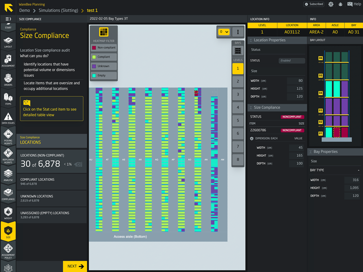
Task: Toggle the sidebar menu collapse icon
Action: pos(8,19)
